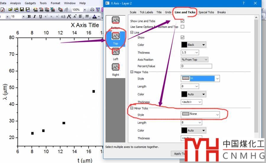Toggle Bold text formatting
This screenshot has height=163, width=266.
pos(29,17)
